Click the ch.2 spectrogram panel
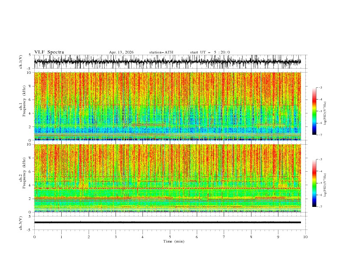Screen dimensions: 344x266 (168, 178)
